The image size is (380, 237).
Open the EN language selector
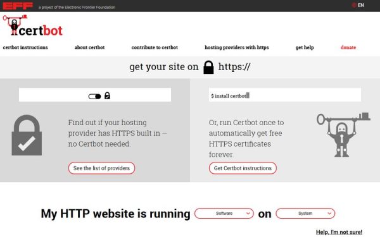[x=358, y=5]
